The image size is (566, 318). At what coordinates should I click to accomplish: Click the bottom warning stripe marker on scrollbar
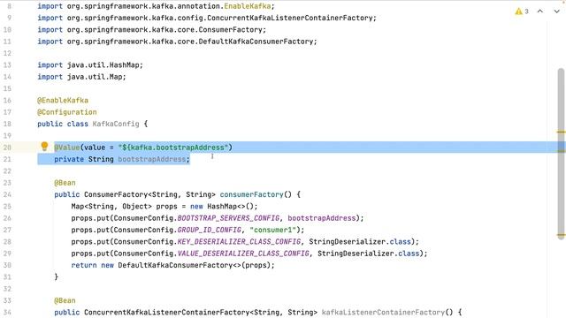tap(561, 235)
